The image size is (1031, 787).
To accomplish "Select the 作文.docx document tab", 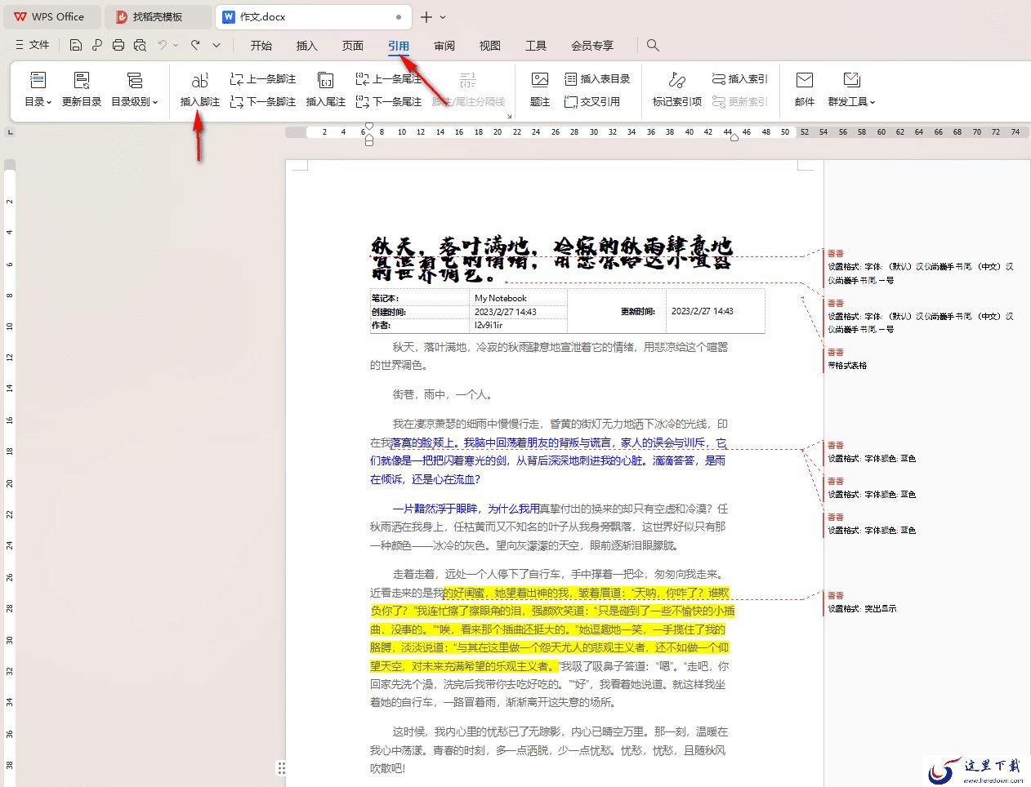I will tap(315, 16).
